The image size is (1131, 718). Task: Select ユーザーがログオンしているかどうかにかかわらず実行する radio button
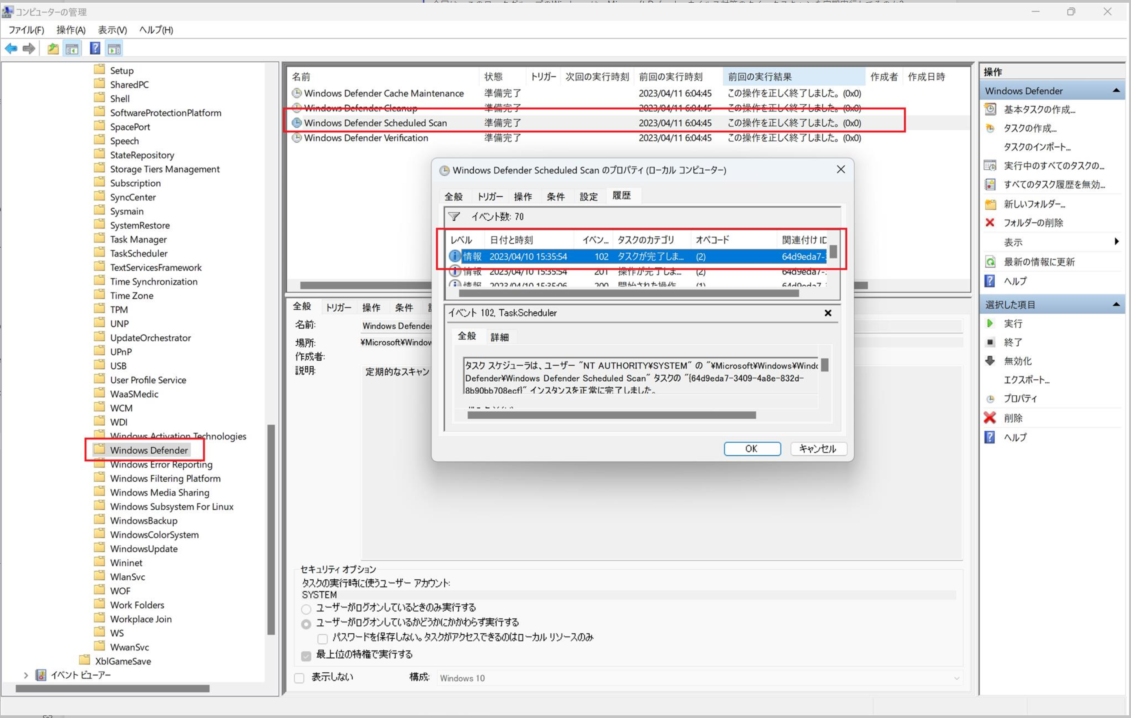point(306,624)
